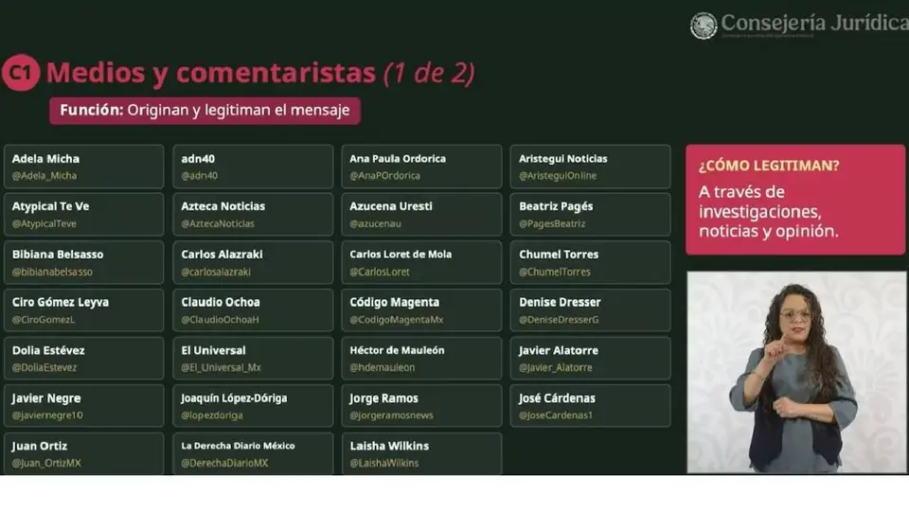Select the Ana Paula Ordorica card

click(421, 167)
